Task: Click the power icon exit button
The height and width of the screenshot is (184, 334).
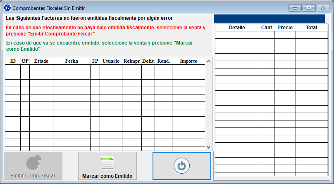Action: (181, 166)
